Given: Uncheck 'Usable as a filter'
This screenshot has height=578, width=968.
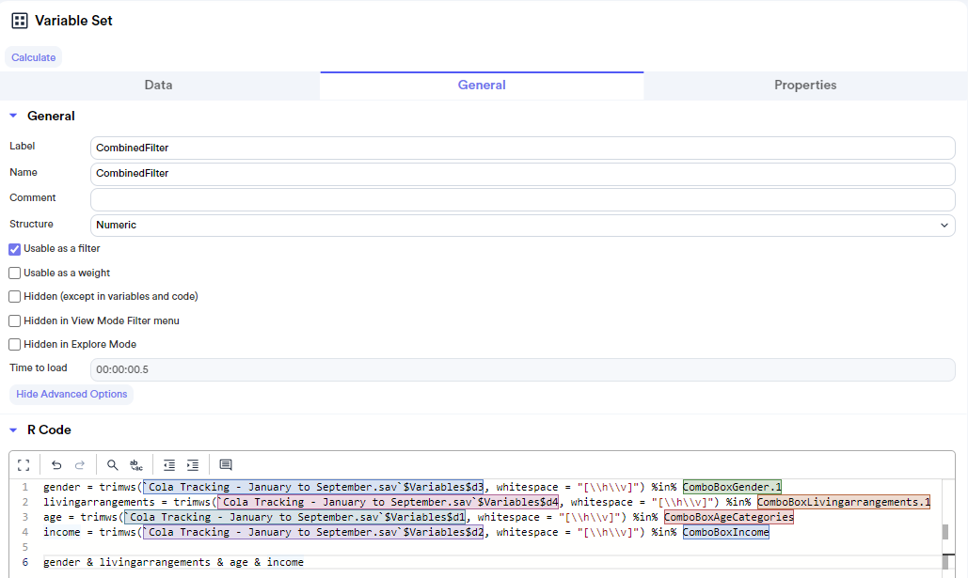Looking at the screenshot, I should coord(13,248).
